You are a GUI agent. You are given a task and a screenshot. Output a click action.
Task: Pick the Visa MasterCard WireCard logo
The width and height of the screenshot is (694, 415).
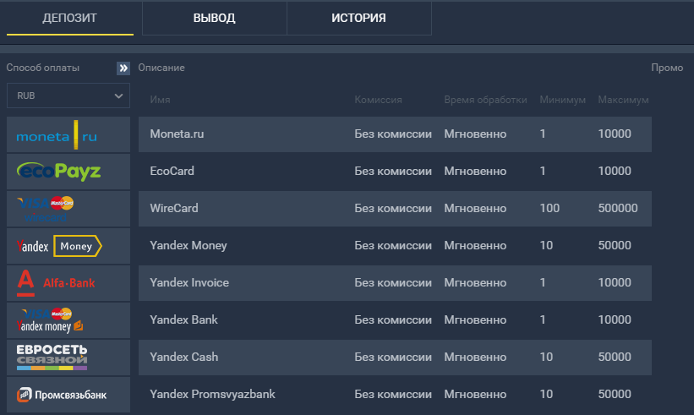(68, 209)
